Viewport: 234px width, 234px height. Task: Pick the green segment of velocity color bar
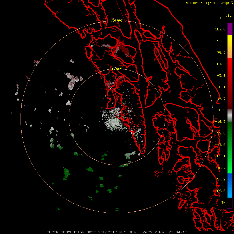click(x=230, y=148)
